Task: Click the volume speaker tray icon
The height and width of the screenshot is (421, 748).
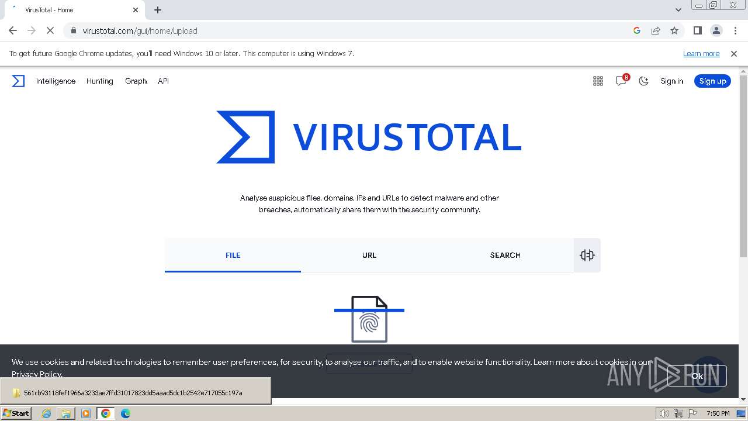Action: [664, 413]
